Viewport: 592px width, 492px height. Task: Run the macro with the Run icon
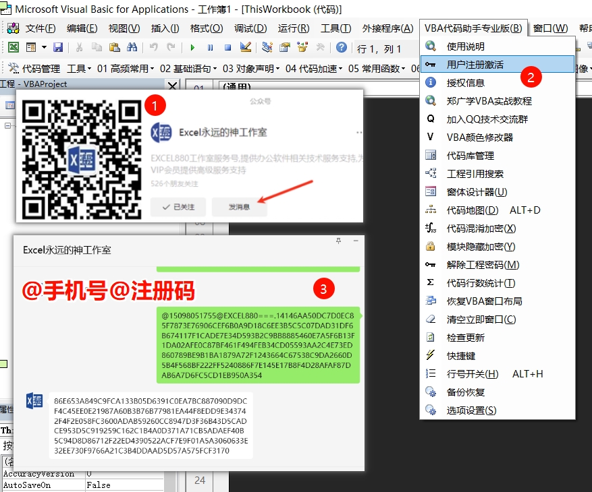pyautogui.click(x=192, y=47)
